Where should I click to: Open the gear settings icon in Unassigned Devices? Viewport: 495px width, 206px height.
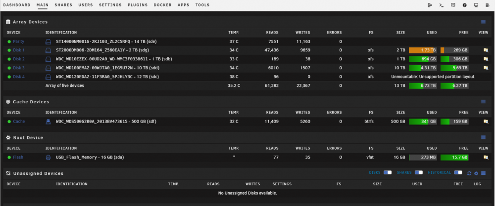(476, 173)
